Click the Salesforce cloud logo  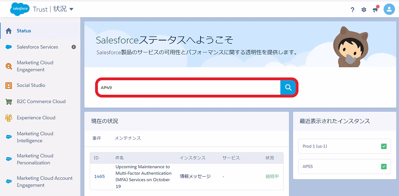[x=20, y=9]
